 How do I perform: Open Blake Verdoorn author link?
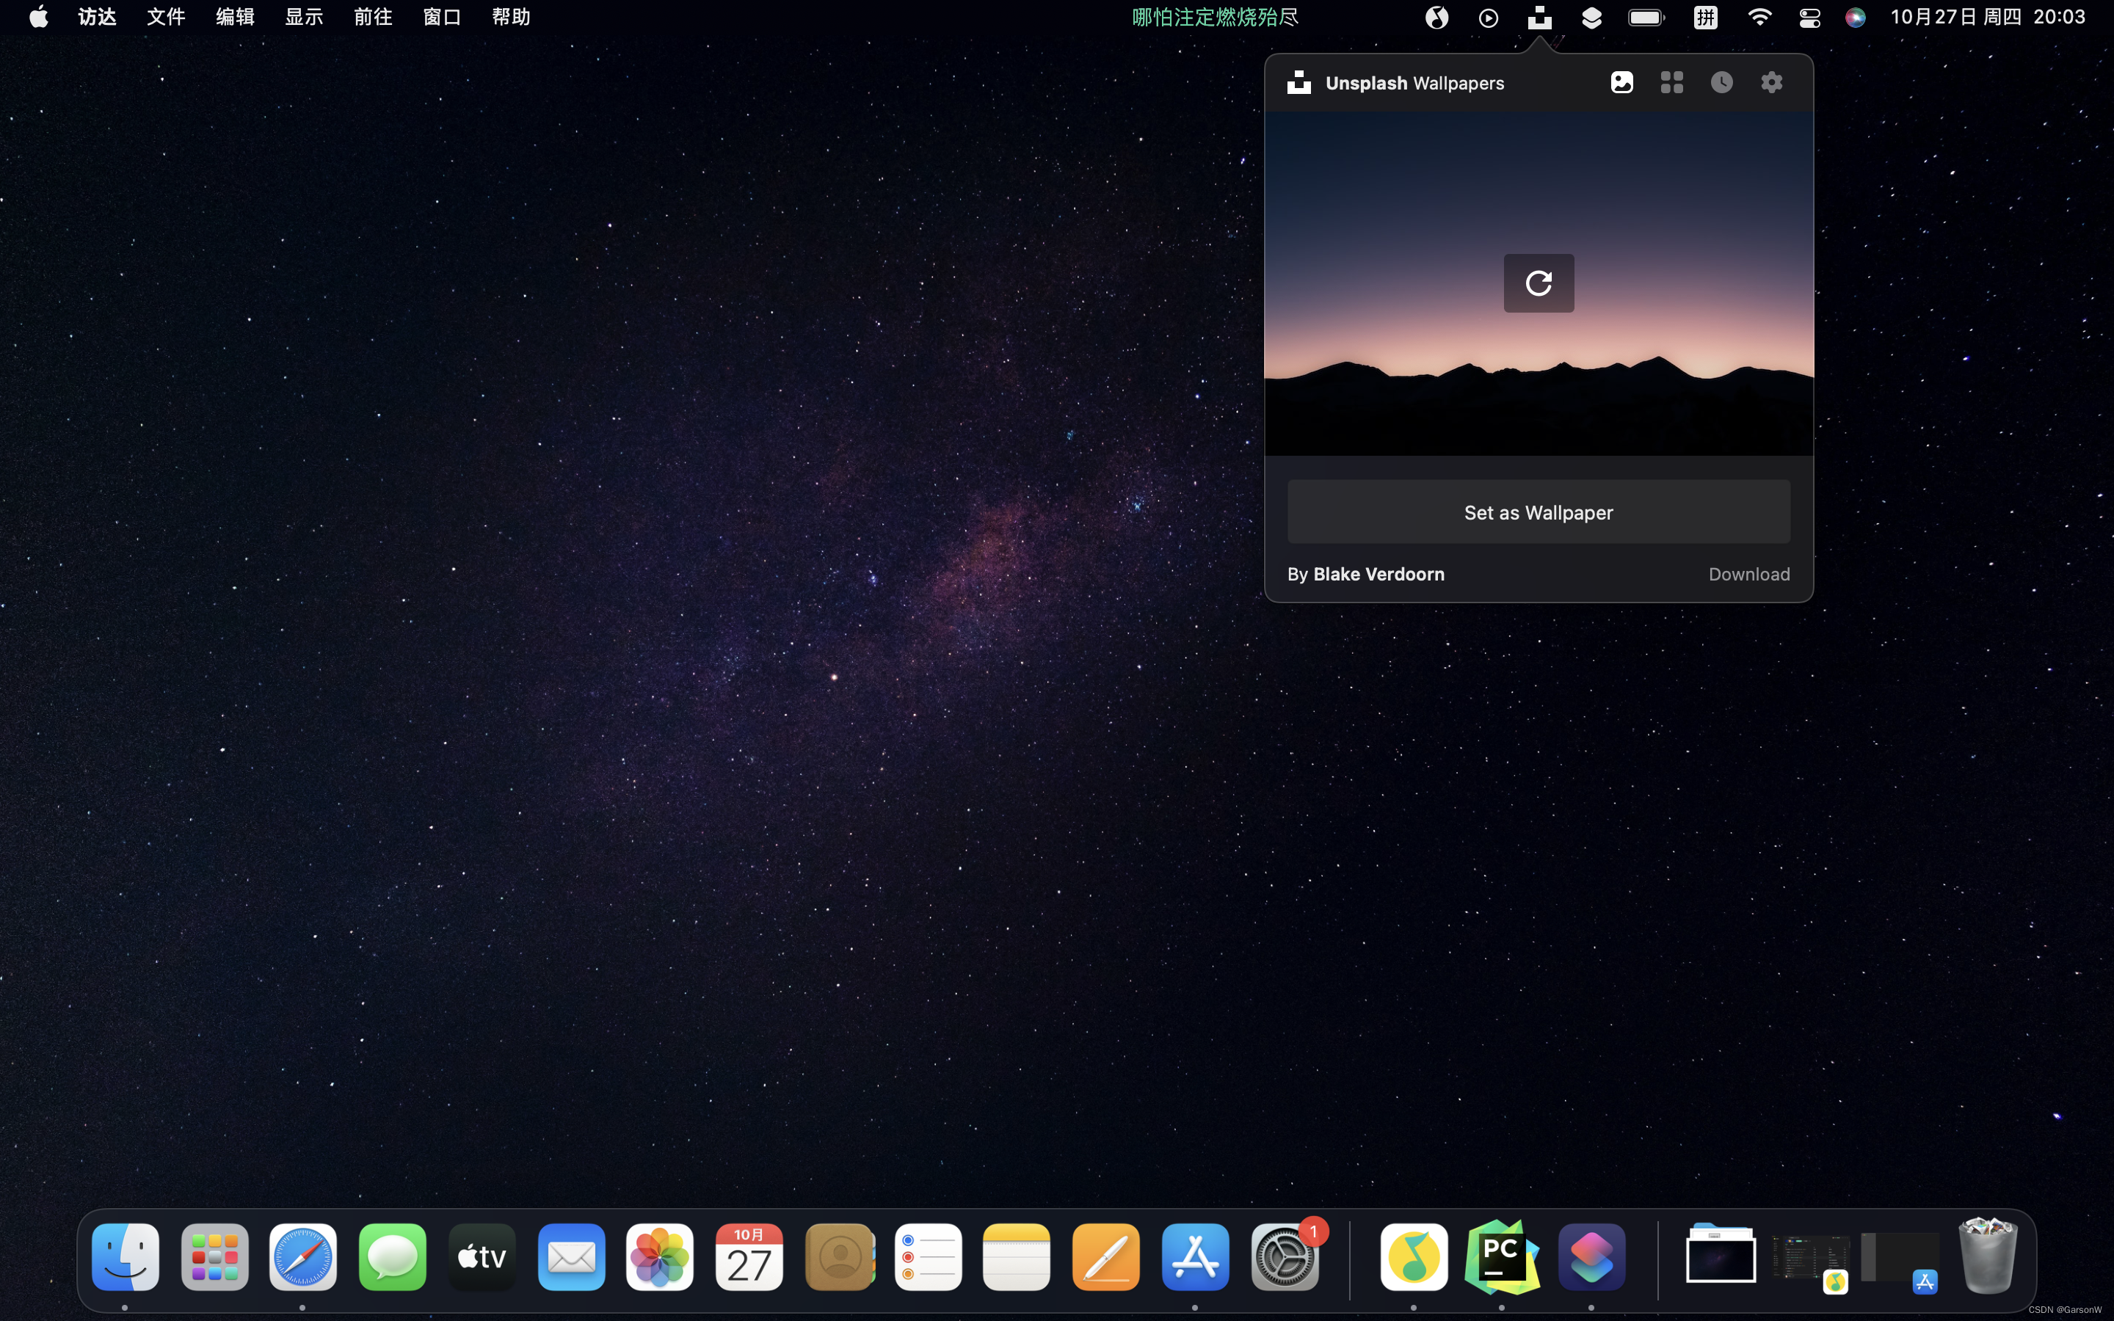(x=1379, y=574)
